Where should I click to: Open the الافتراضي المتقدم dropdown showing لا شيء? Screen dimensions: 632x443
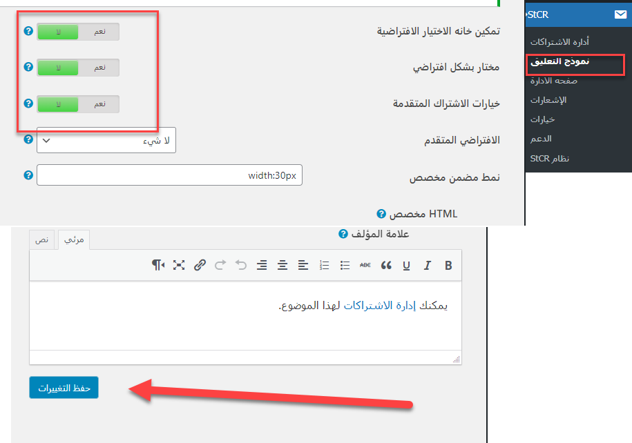[106, 140]
